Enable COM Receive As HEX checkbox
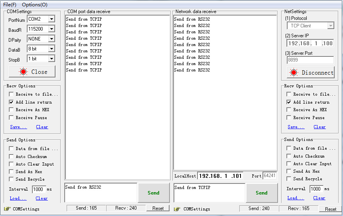Viewport: 343px width, 216px height. pyautogui.click(x=11, y=110)
